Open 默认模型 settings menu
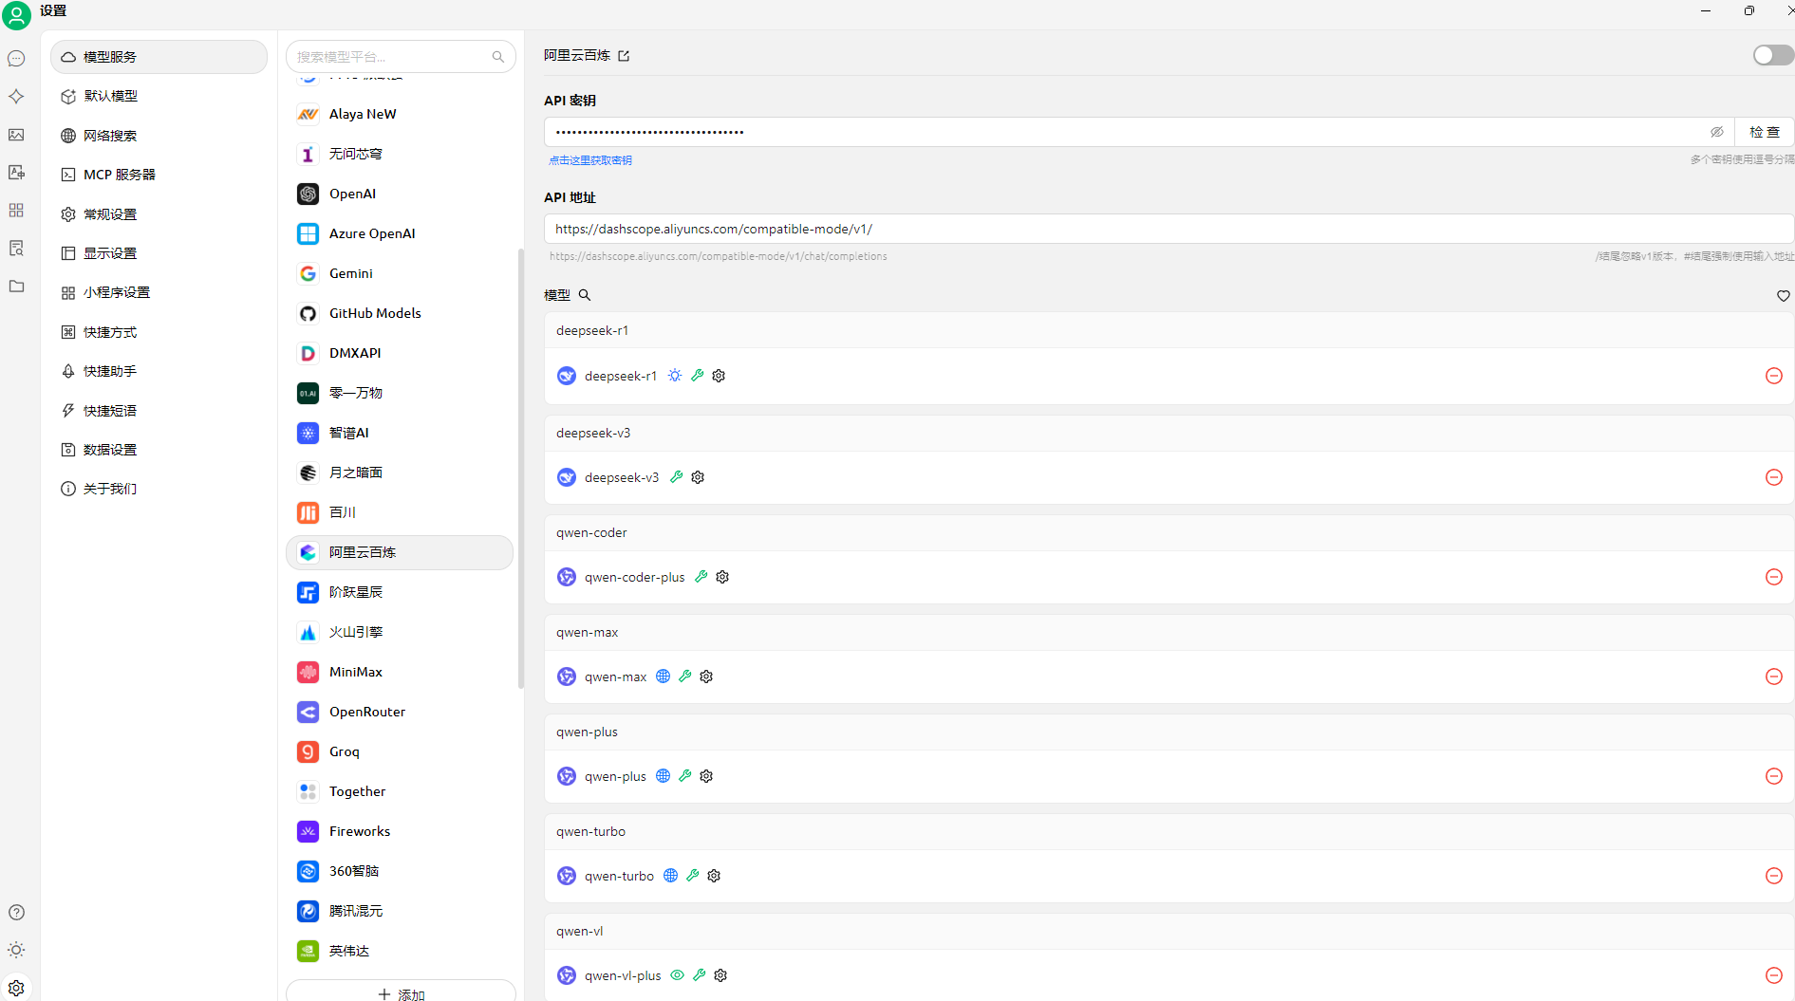The height and width of the screenshot is (1001, 1795). point(159,96)
